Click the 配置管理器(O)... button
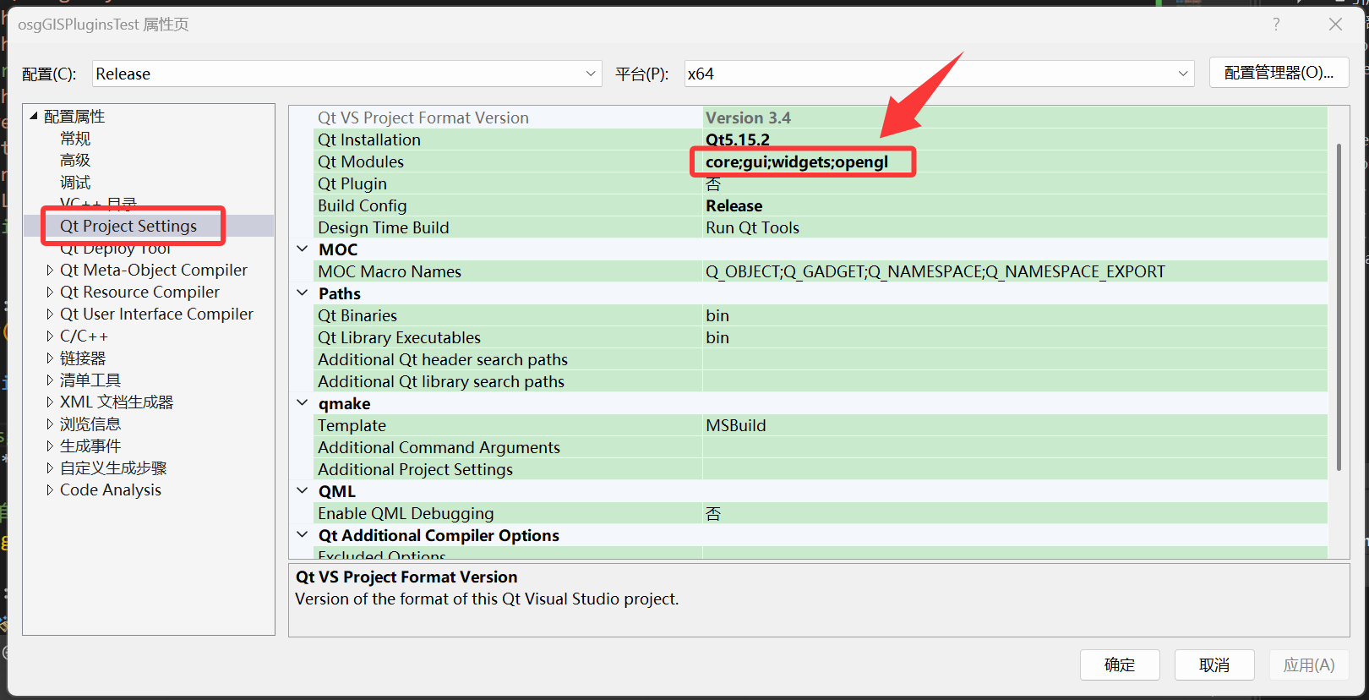Viewport: 1369px width, 700px height. tap(1279, 73)
